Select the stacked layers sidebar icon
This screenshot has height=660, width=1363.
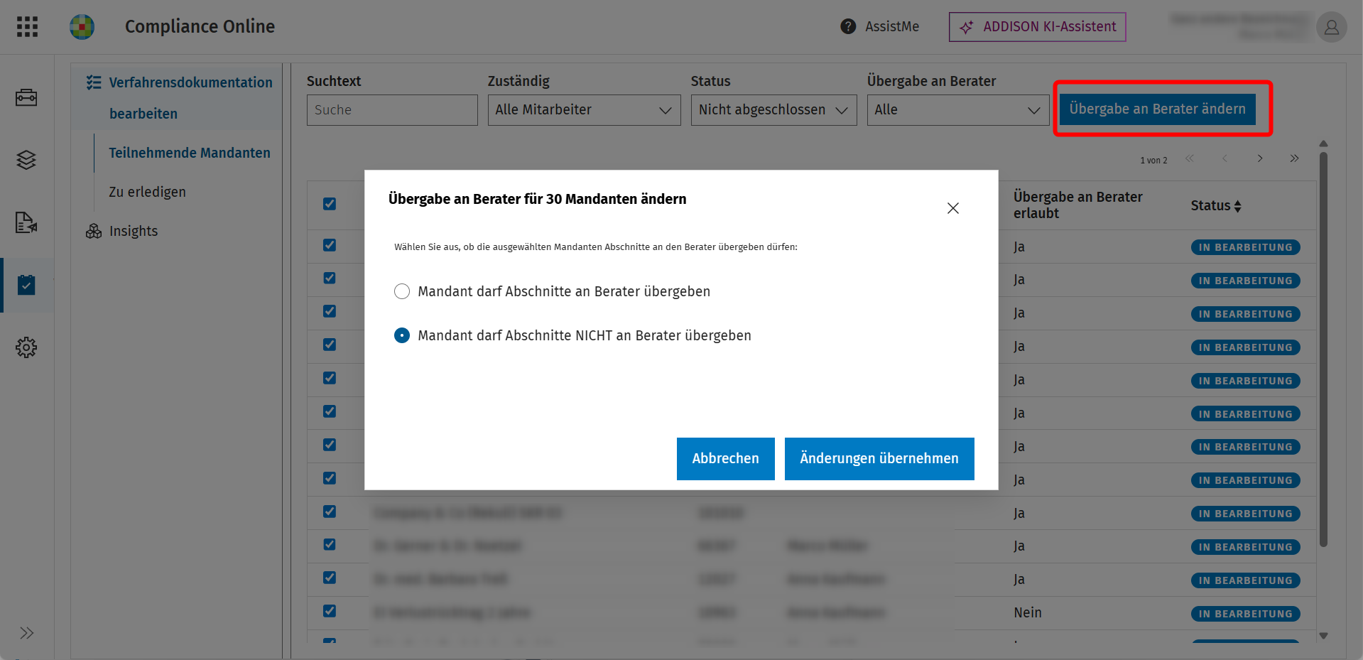pyautogui.click(x=26, y=160)
